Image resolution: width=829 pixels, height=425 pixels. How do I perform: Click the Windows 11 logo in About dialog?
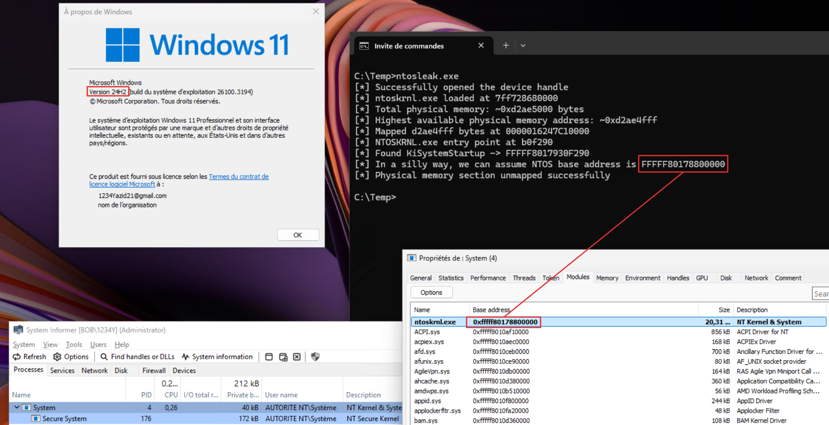click(197, 45)
